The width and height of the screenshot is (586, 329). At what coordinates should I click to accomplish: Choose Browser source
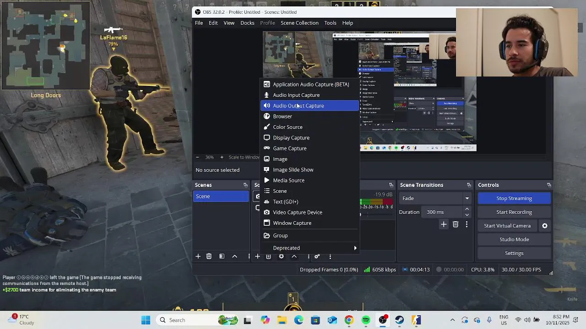point(310,117)
